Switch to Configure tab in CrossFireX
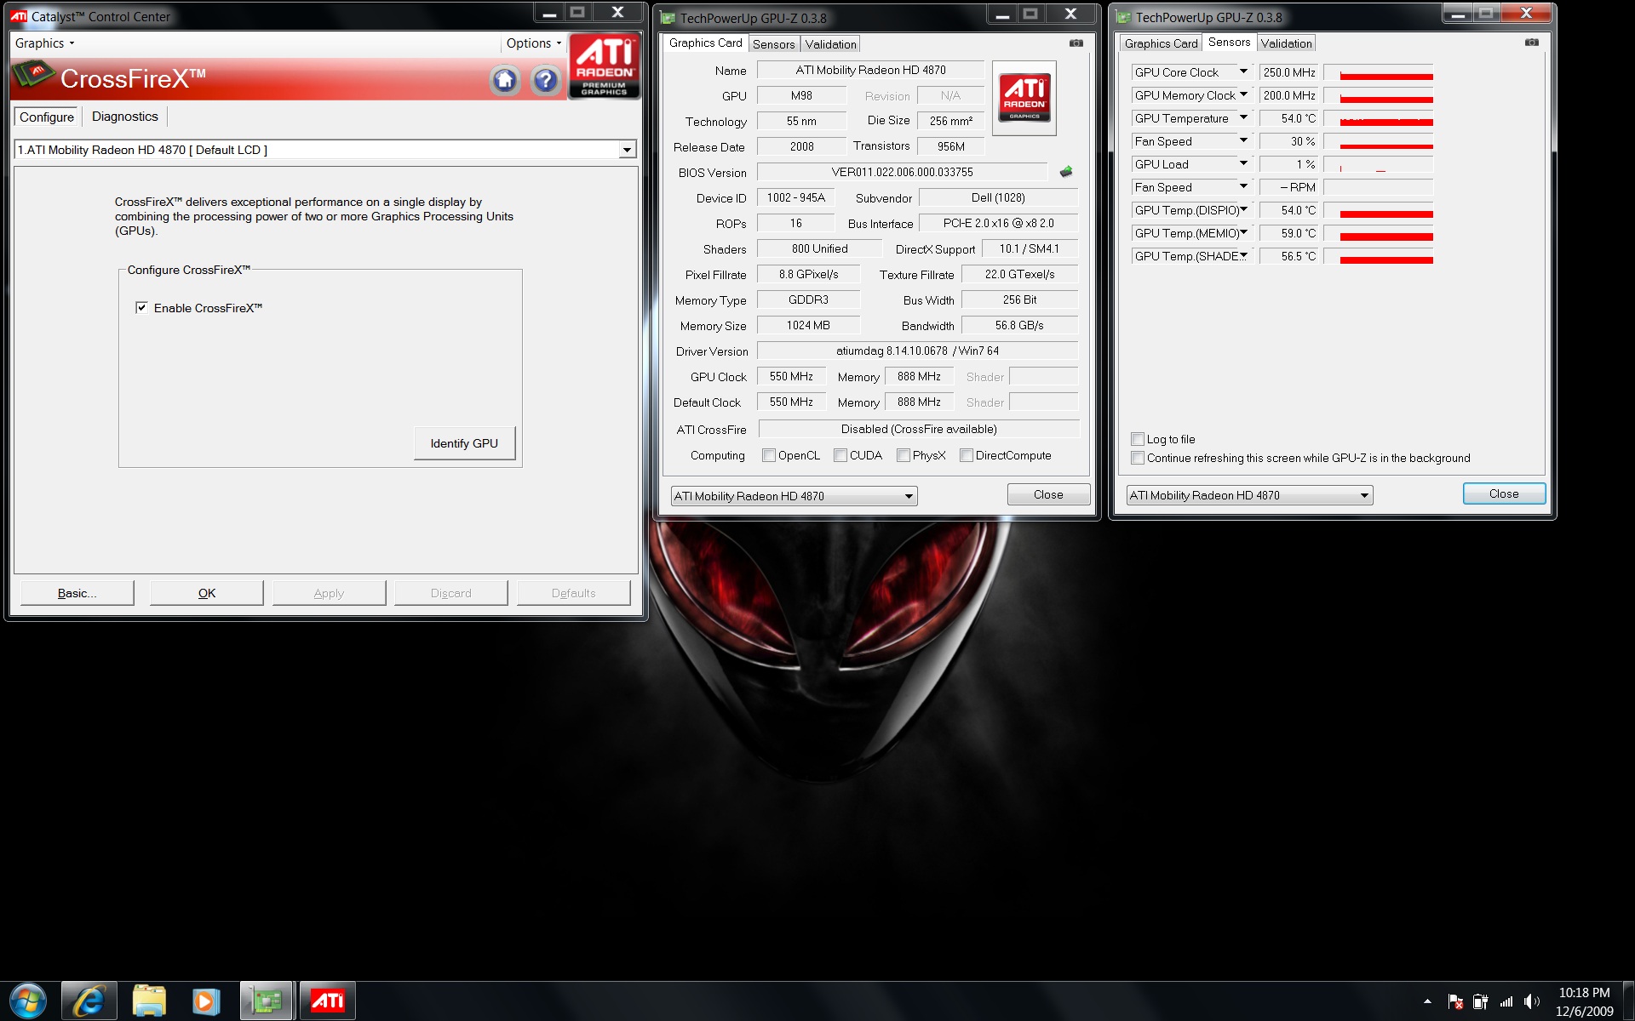Image resolution: width=1635 pixels, height=1021 pixels. point(47,117)
